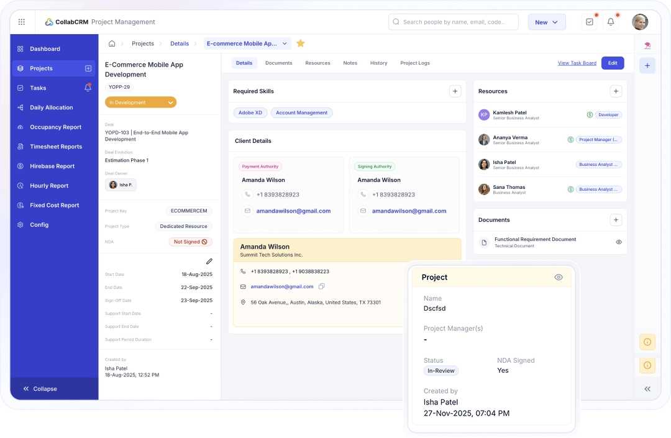Image resolution: width=671 pixels, height=438 pixels.
Task: Open the Project Logs tab
Action: pyautogui.click(x=414, y=63)
